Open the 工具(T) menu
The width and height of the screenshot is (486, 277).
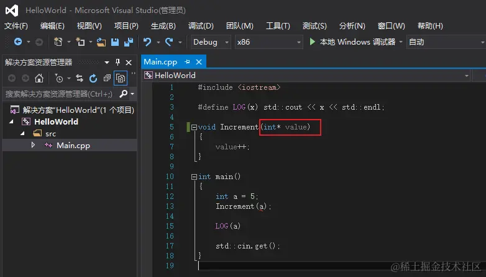(278, 26)
